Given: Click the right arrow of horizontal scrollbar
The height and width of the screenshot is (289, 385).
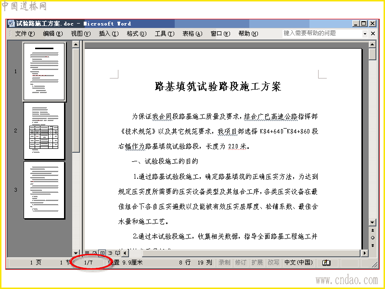Looking at the screenshot, I should tap(364, 253).
